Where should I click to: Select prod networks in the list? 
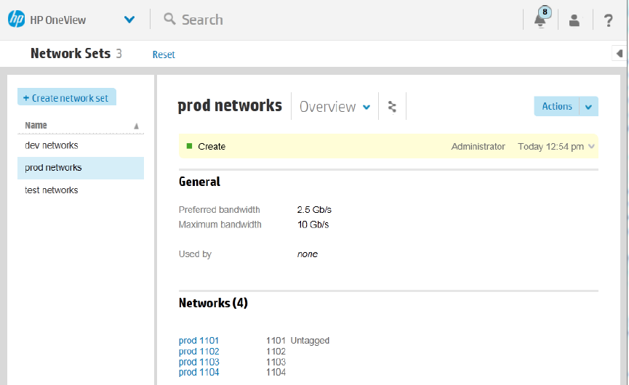click(81, 168)
